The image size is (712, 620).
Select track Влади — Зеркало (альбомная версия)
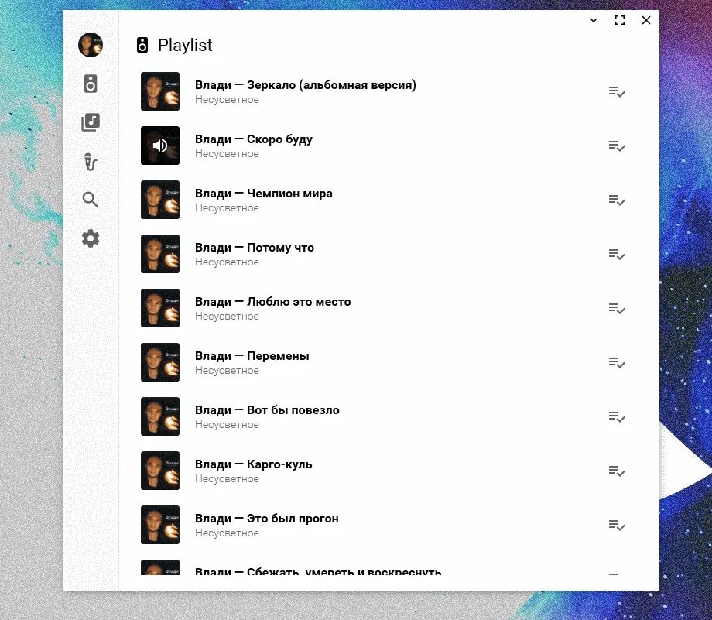point(306,85)
